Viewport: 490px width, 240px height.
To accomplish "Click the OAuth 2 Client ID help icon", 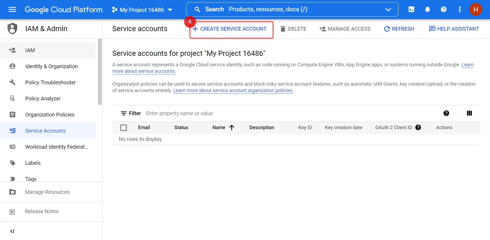I will [x=418, y=128].
